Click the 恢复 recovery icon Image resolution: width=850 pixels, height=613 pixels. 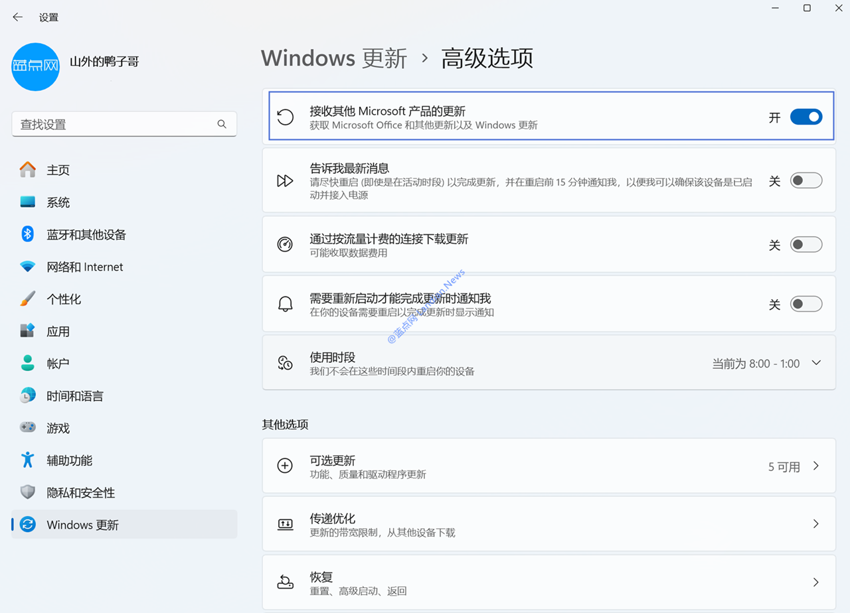point(285,582)
